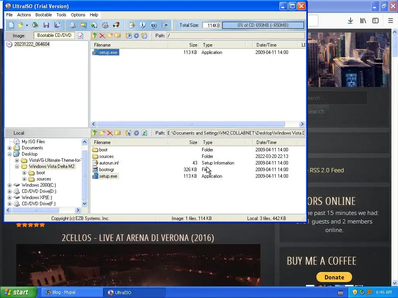Click the Blog - Mypal taskbar button
The image size is (398, 298).
(x=71, y=293)
